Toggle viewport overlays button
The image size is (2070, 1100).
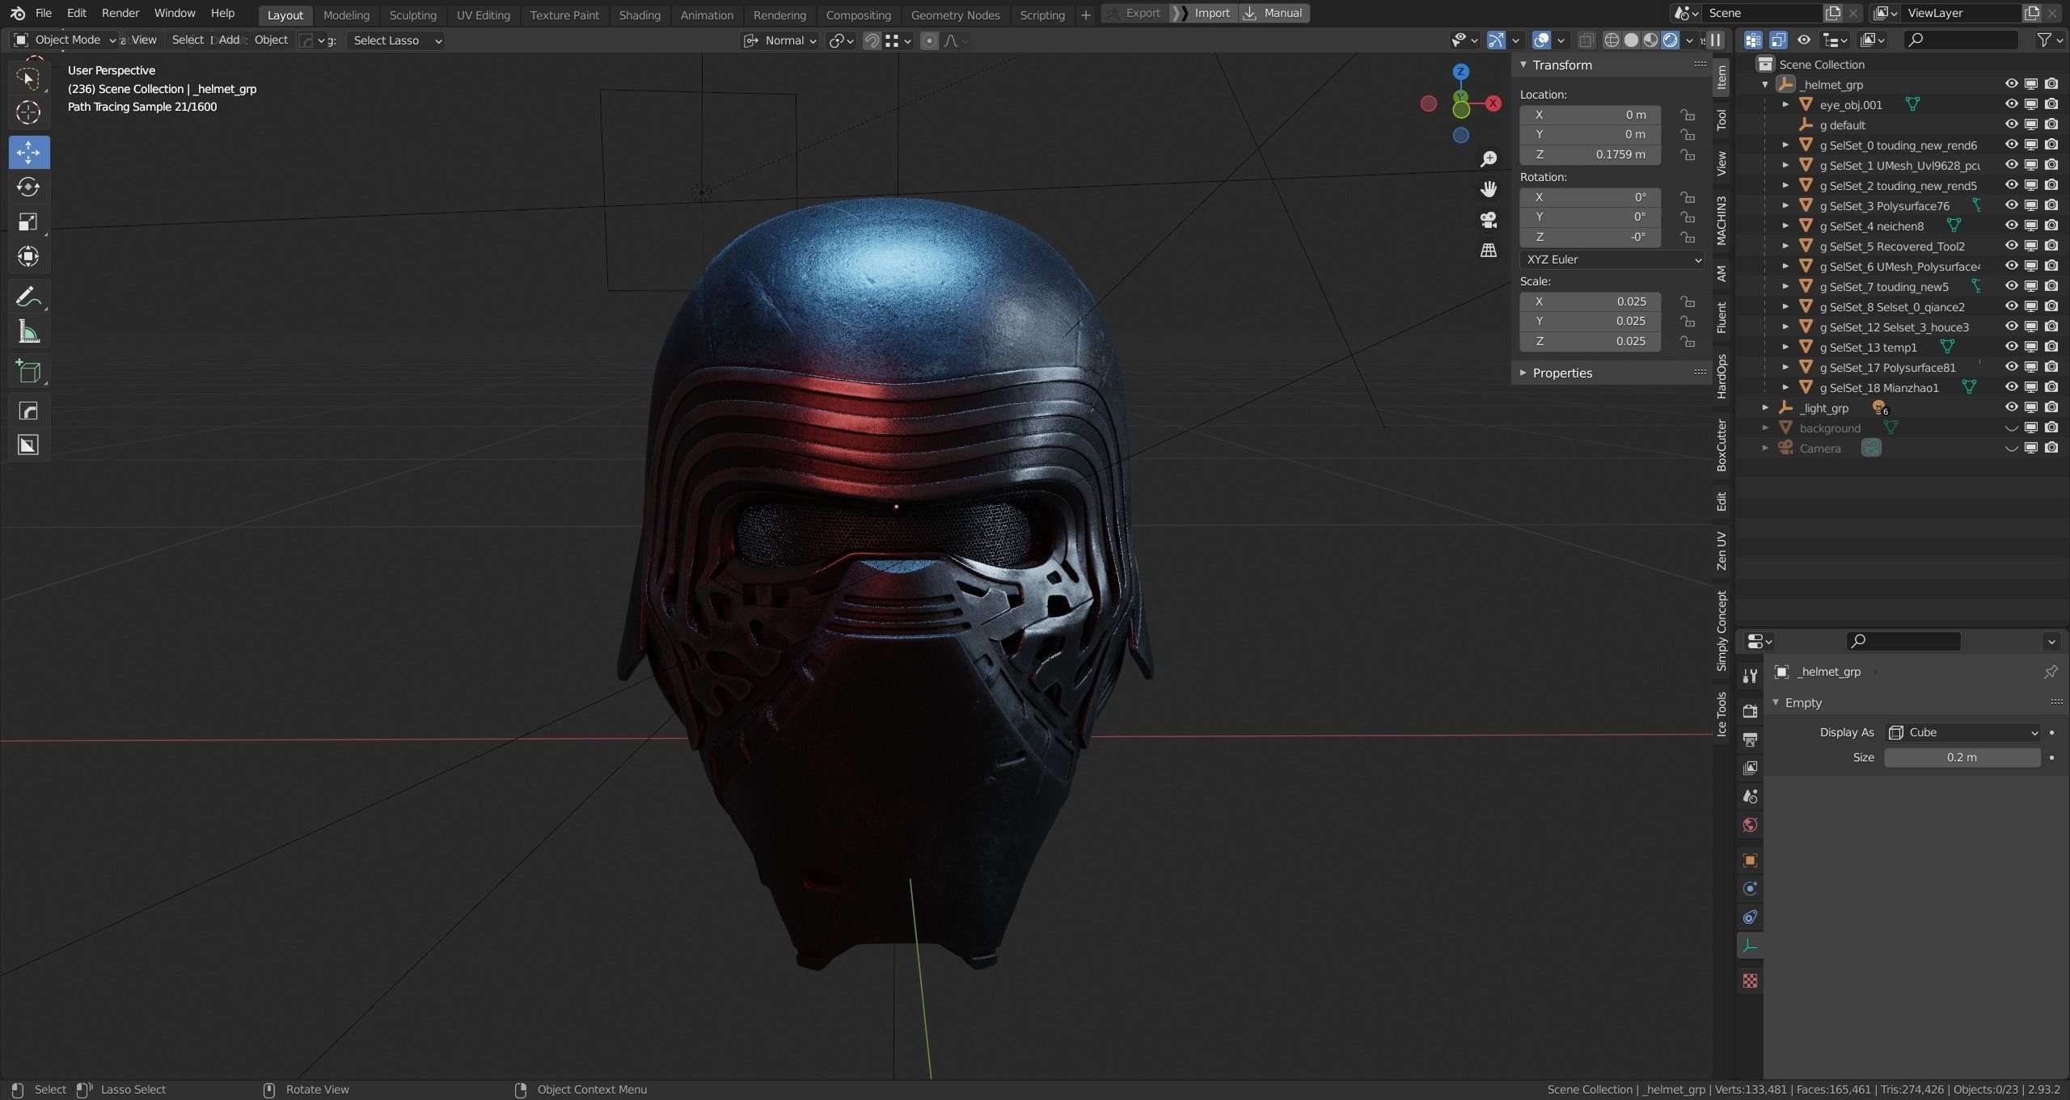point(1542,40)
